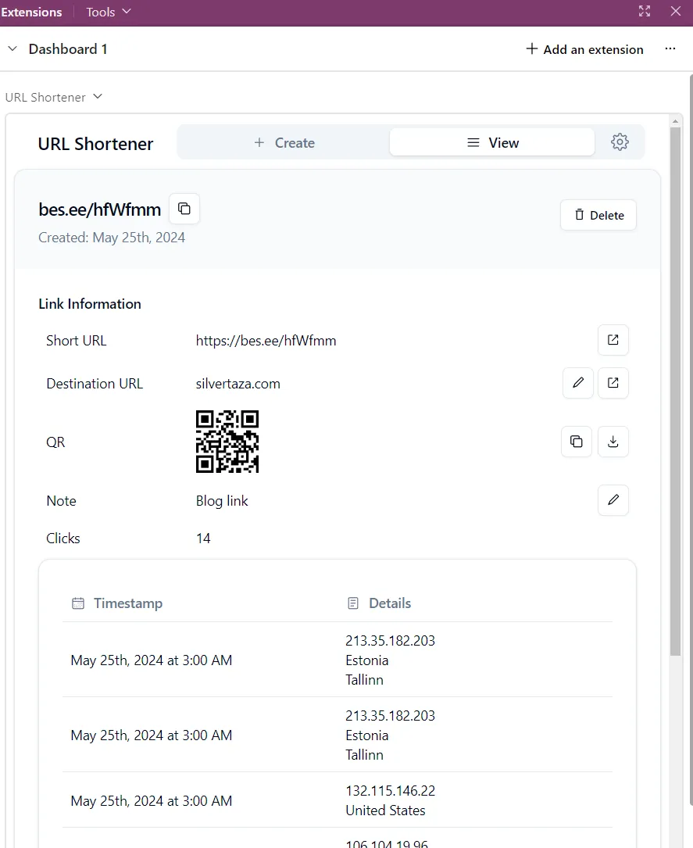Delete the shortened link
693x848 pixels.
(598, 215)
